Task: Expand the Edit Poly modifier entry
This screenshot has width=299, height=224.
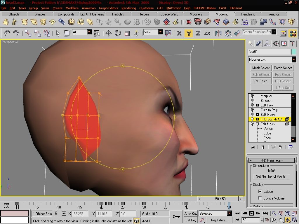Action: click(x=257, y=105)
